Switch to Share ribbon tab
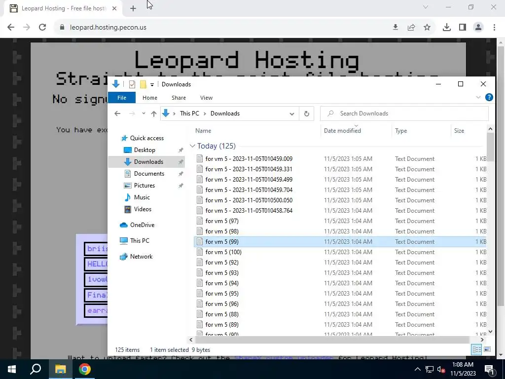The height and width of the screenshot is (379, 505). pos(179,98)
